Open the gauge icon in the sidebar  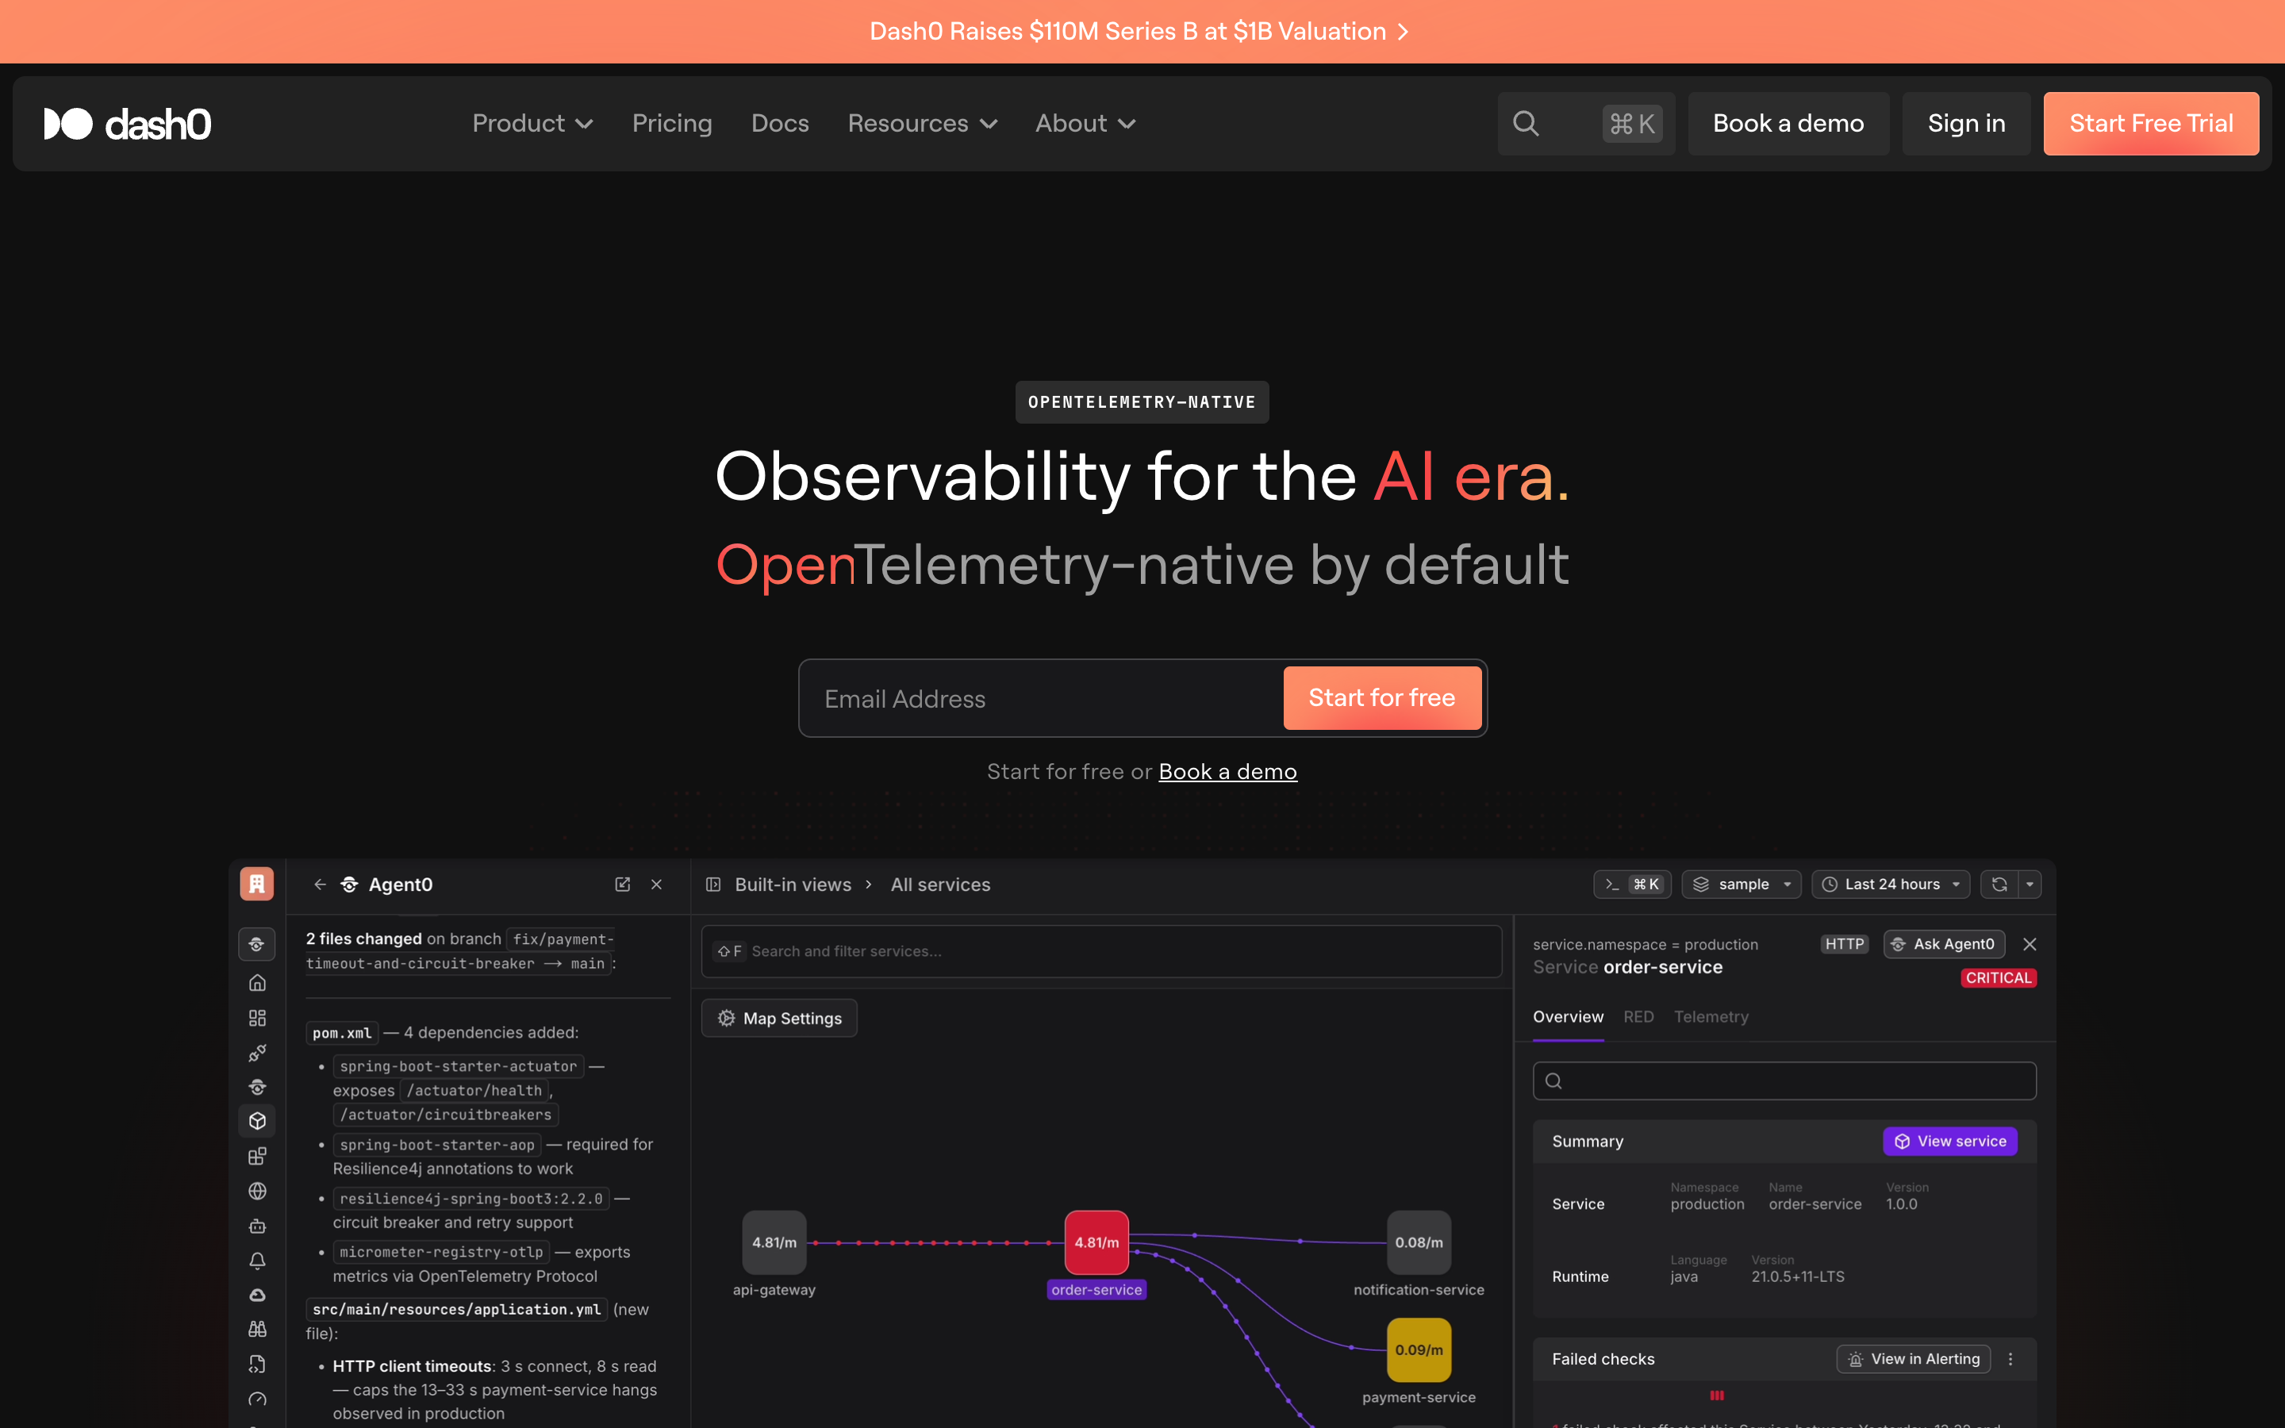[x=257, y=1399]
